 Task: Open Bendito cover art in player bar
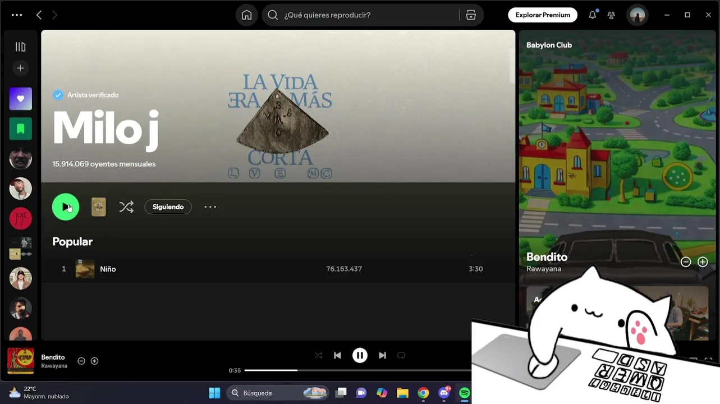tap(20, 361)
